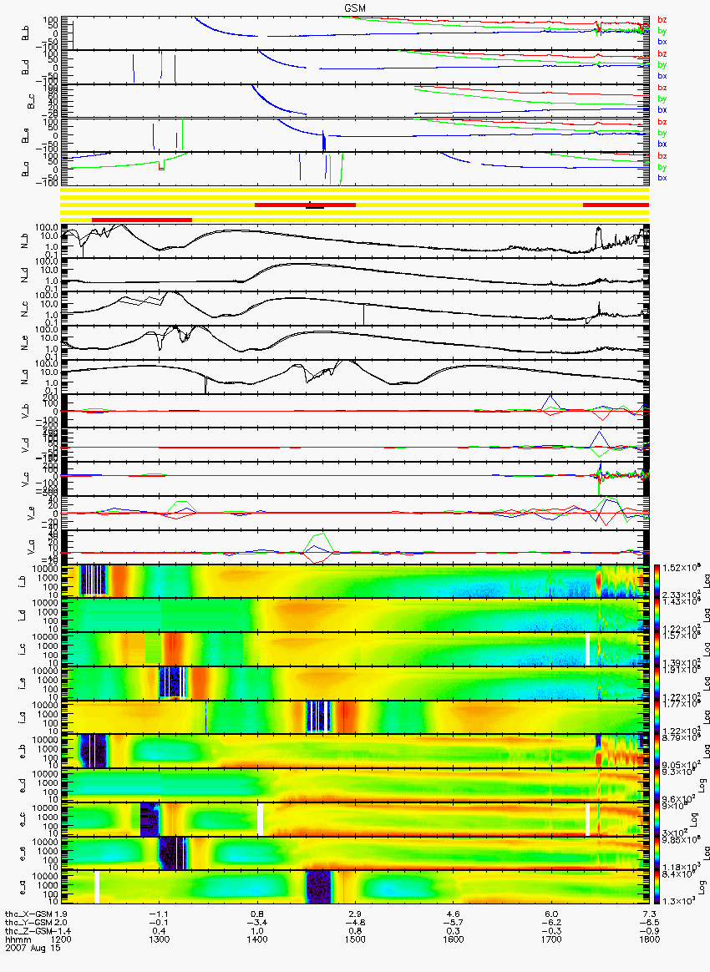This screenshot has width=710, height=972.
Task: Click the thc_Z-GSM row label
Action: click(x=28, y=930)
